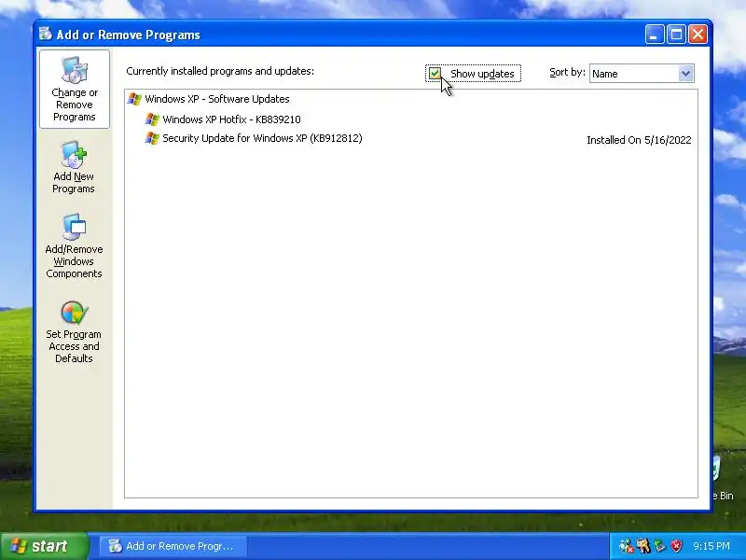Open Add/Remove Windows Components

coord(74,246)
